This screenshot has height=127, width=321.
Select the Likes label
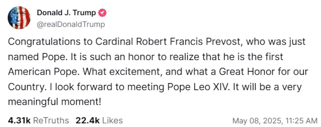pyautogui.click(x=112, y=120)
